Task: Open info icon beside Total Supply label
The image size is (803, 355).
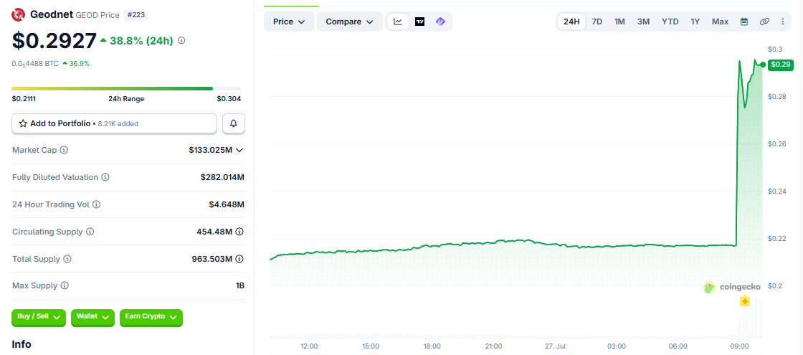Action: (x=67, y=259)
